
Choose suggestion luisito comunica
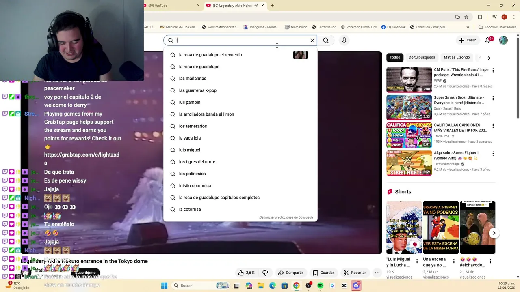(240, 186)
